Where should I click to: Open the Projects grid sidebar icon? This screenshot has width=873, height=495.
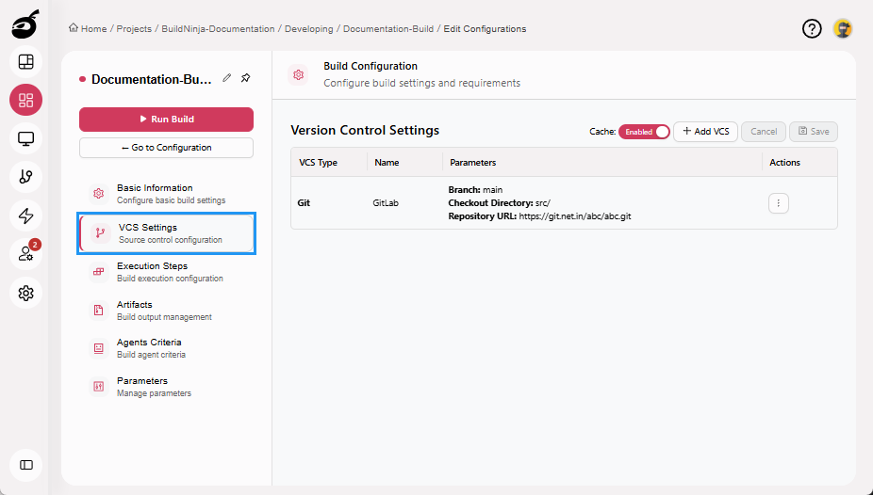pyautogui.click(x=25, y=100)
